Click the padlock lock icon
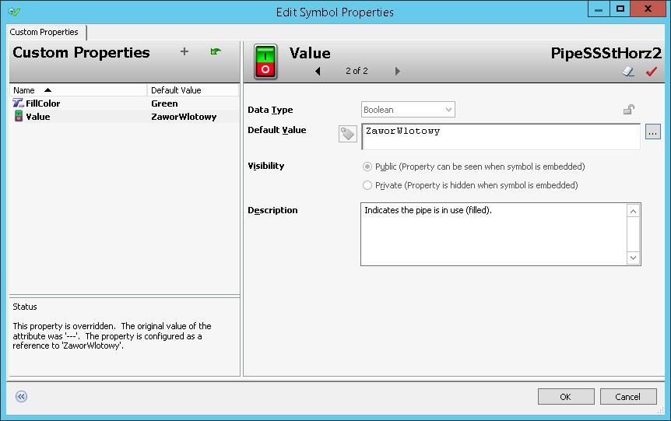This screenshot has width=671, height=421. pyautogui.click(x=629, y=110)
